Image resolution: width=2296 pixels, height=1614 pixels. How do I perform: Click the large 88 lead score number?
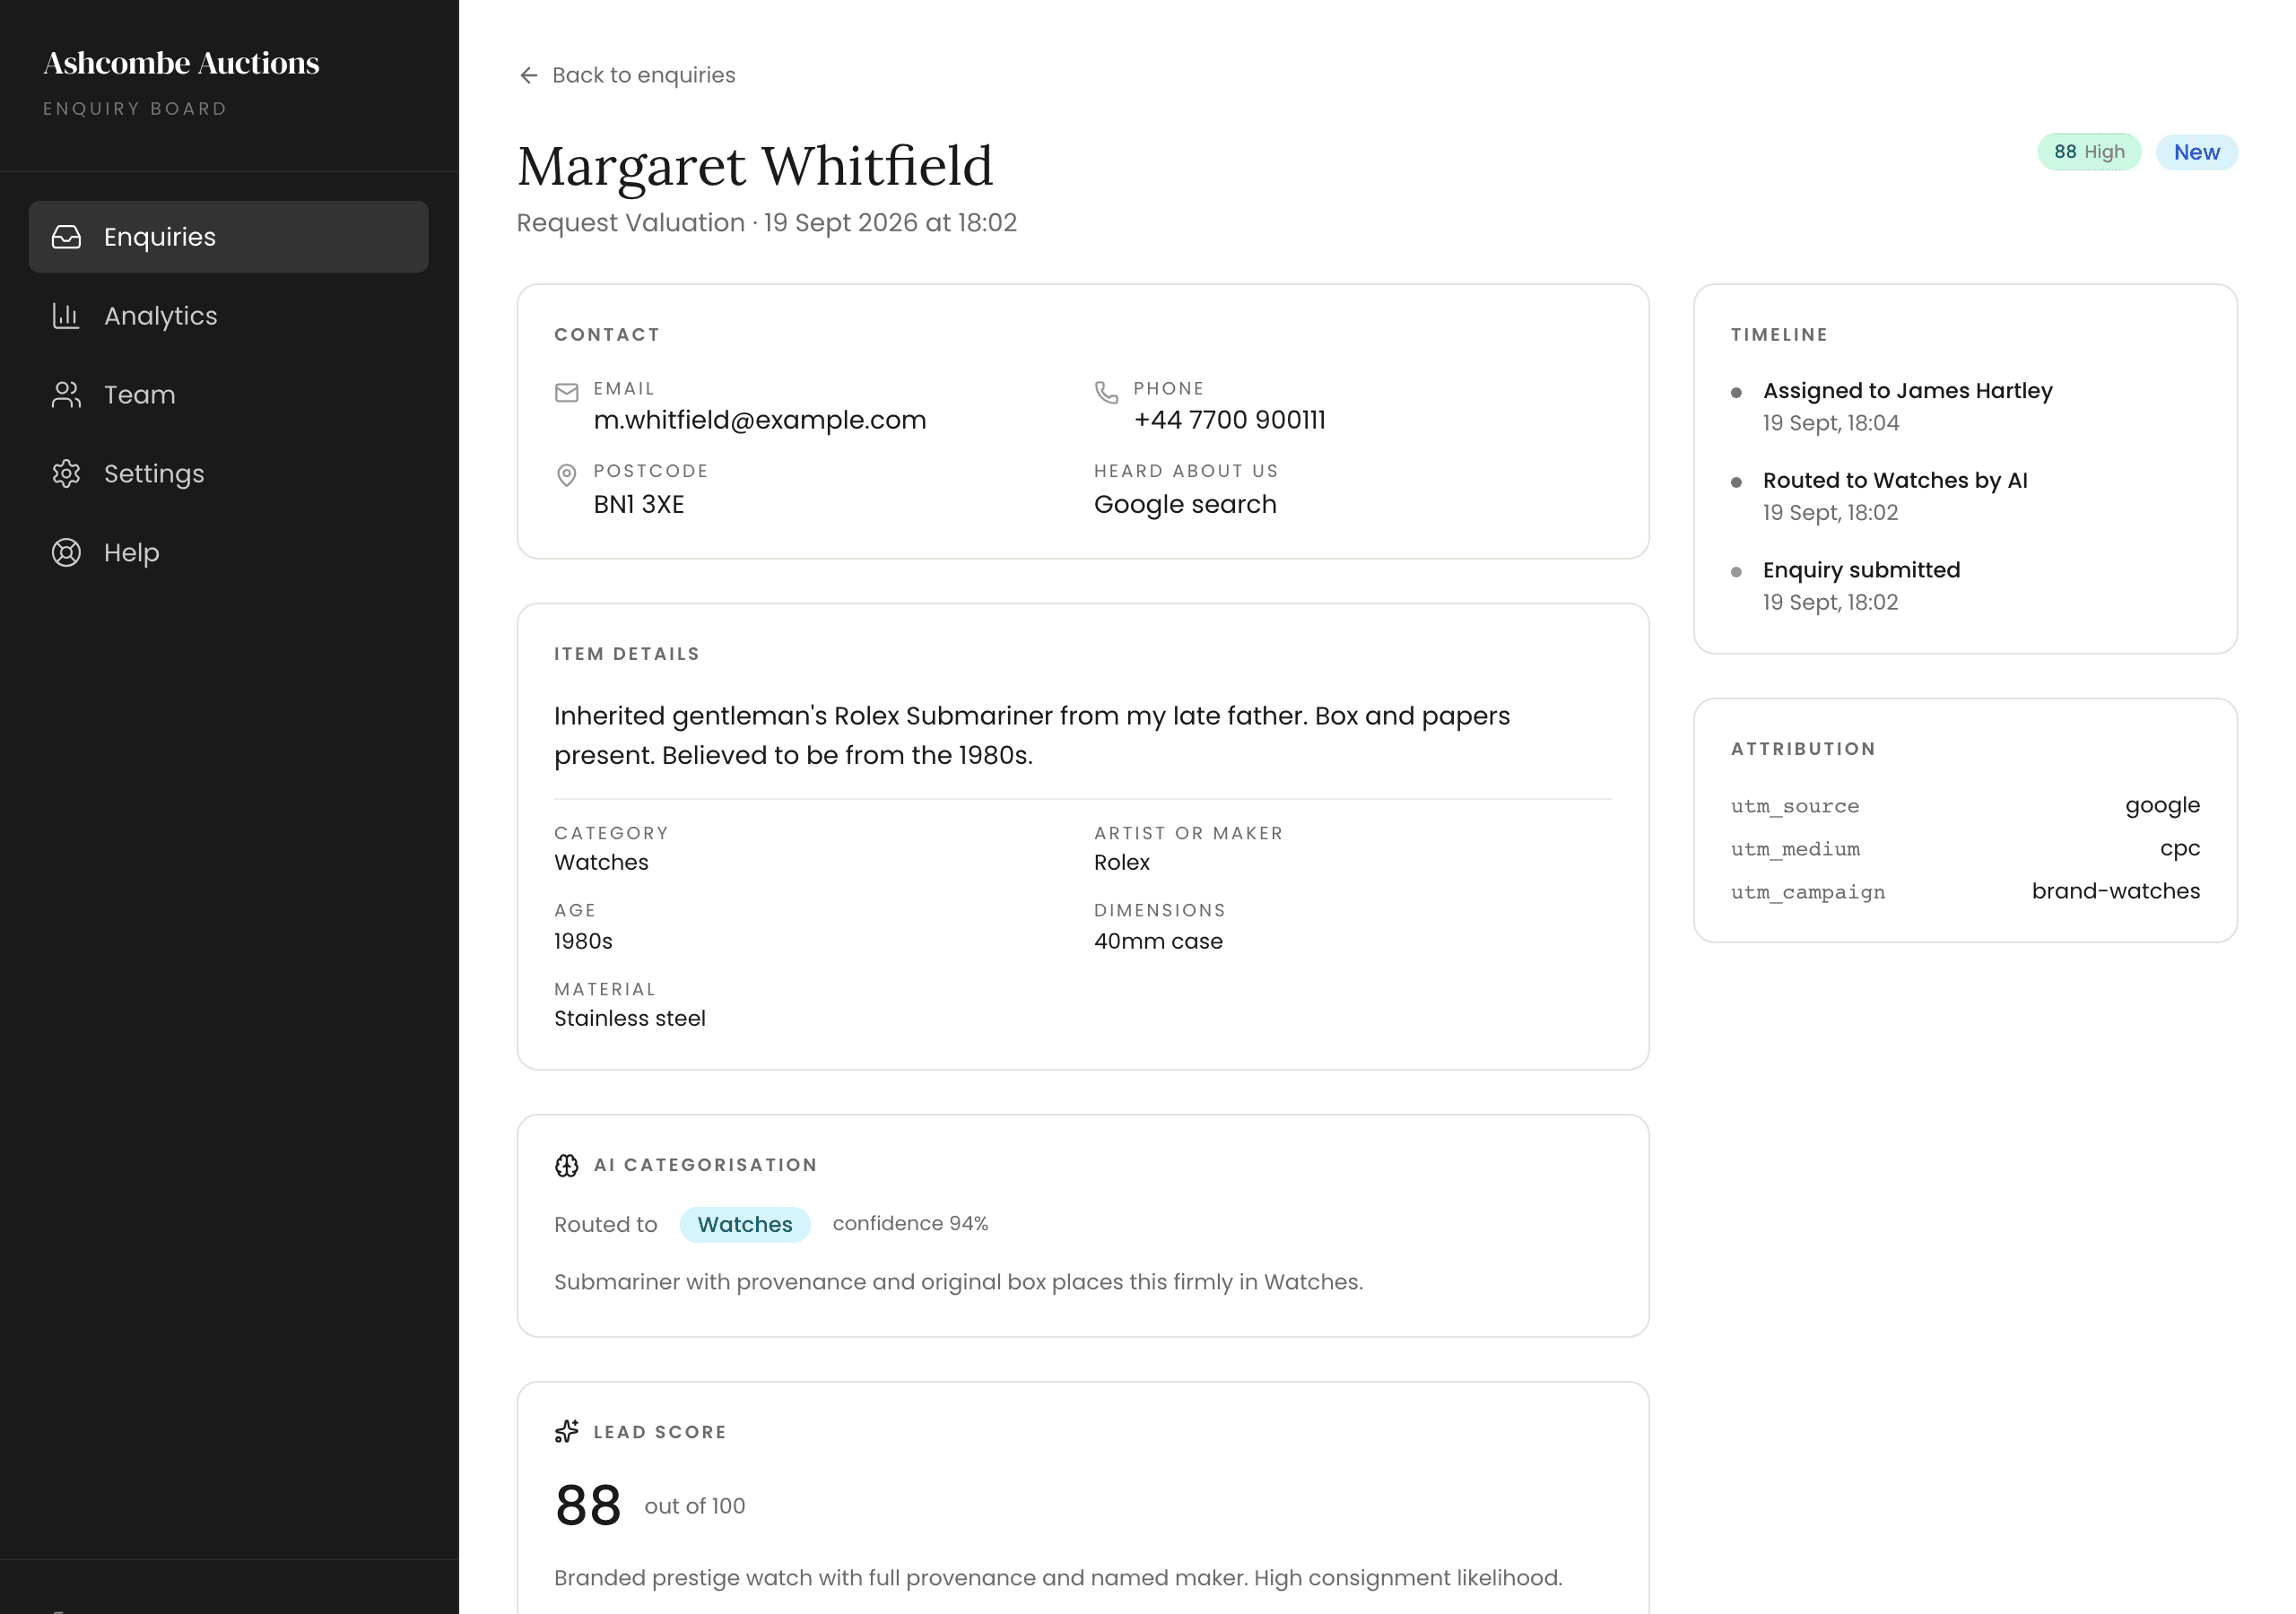[x=587, y=1505]
